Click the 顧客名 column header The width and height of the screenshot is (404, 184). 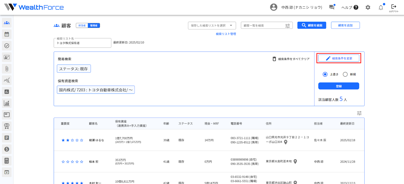(93, 124)
